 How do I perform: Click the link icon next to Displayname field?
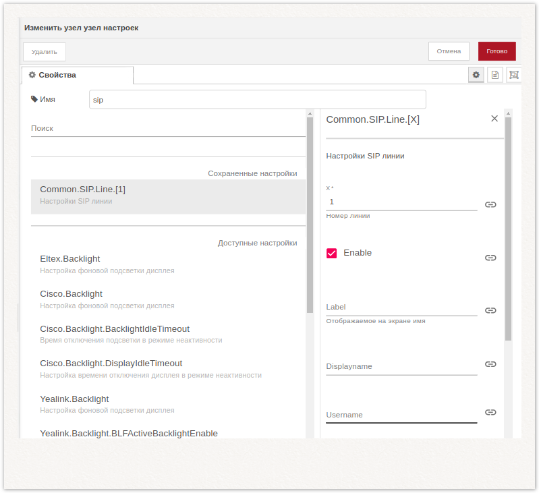pos(490,364)
